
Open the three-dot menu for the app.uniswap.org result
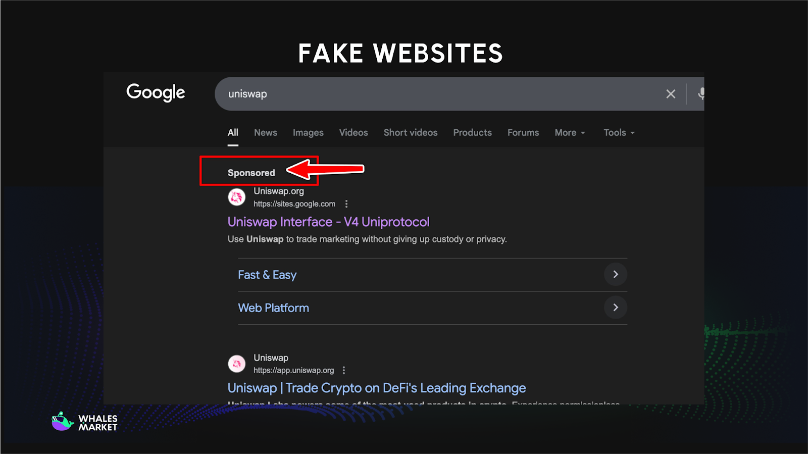click(x=344, y=370)
